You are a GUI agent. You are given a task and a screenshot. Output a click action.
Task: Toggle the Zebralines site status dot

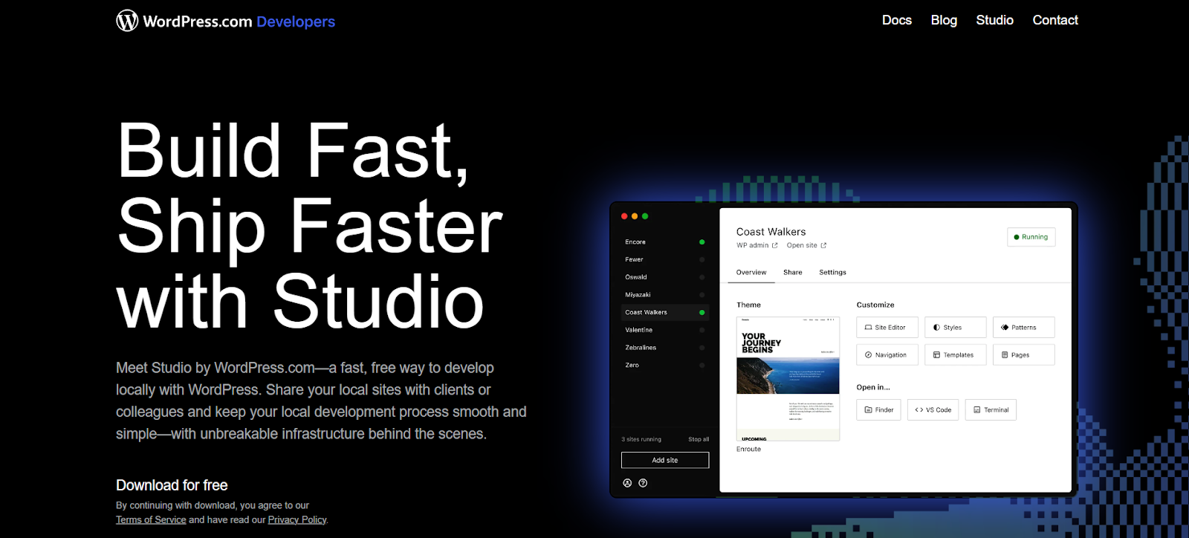[702, 348]
